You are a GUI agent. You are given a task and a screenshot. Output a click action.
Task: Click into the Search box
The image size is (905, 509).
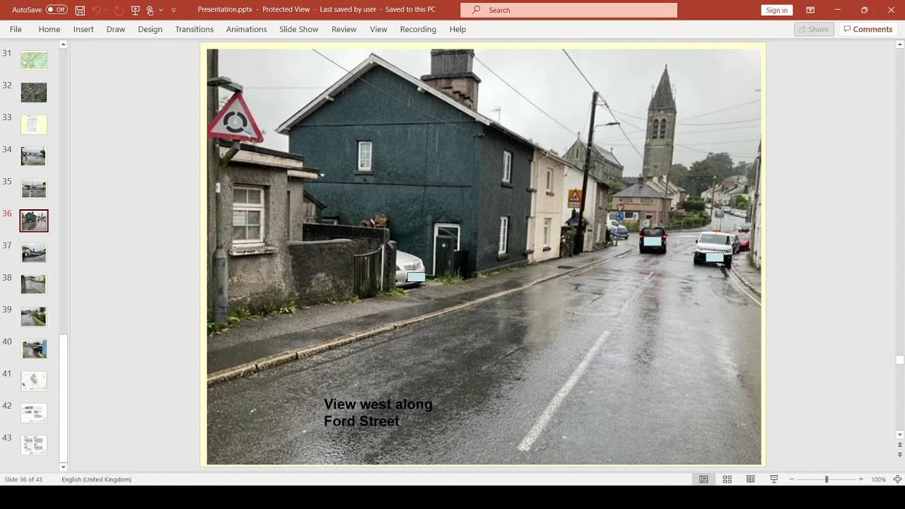[568, 10]
